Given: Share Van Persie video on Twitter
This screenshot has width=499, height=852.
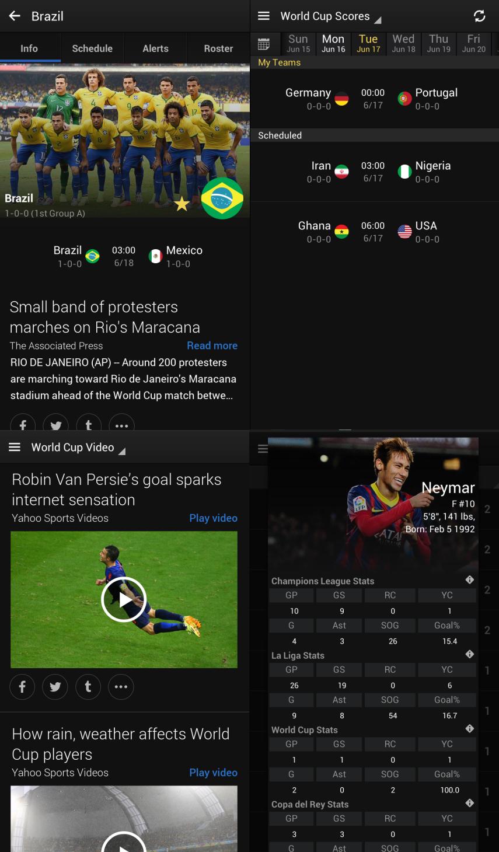Looking at the screenshot, I should click(55, 687).
